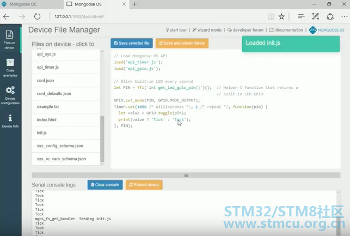This screenshot has width=350, height=236.
Task: Click file list scroll up arrow
Action: [102, 51]
